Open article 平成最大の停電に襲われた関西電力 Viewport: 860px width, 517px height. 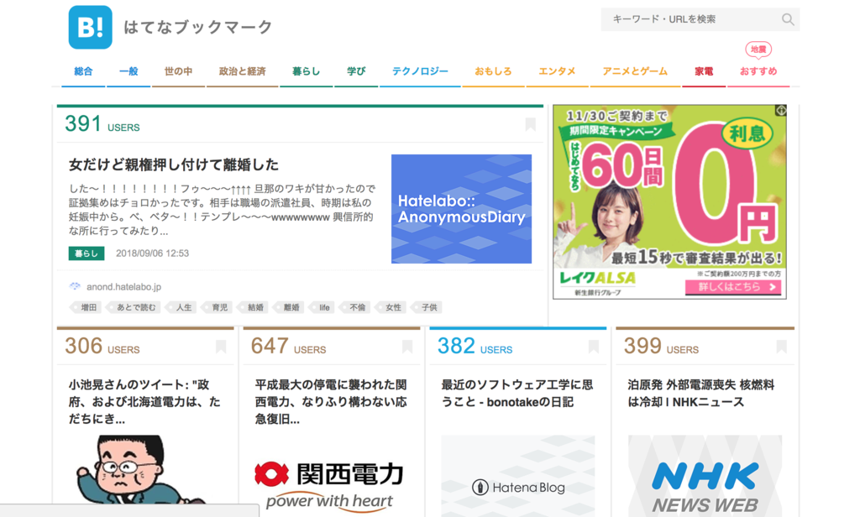(x=331, y=402)
